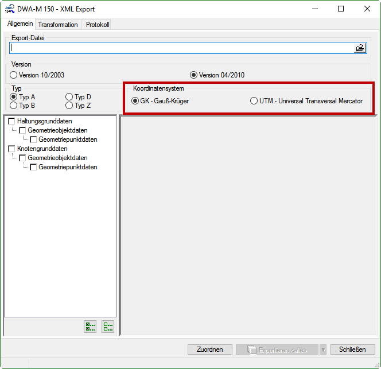Select the UTM coordinate system option
Image resolution: width=381 pixels, height=369 pixels.
tap(254, 101)
